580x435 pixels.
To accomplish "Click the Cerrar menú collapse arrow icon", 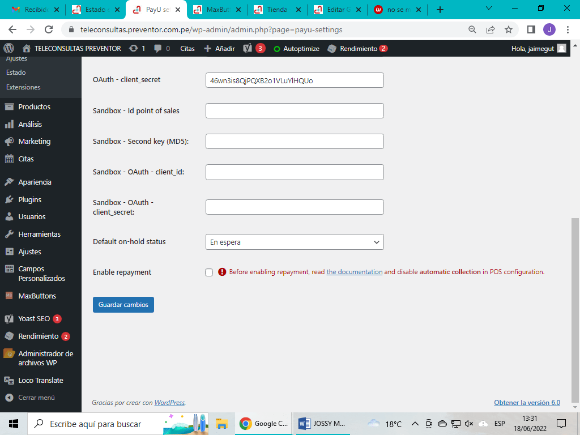I will 9,398.
